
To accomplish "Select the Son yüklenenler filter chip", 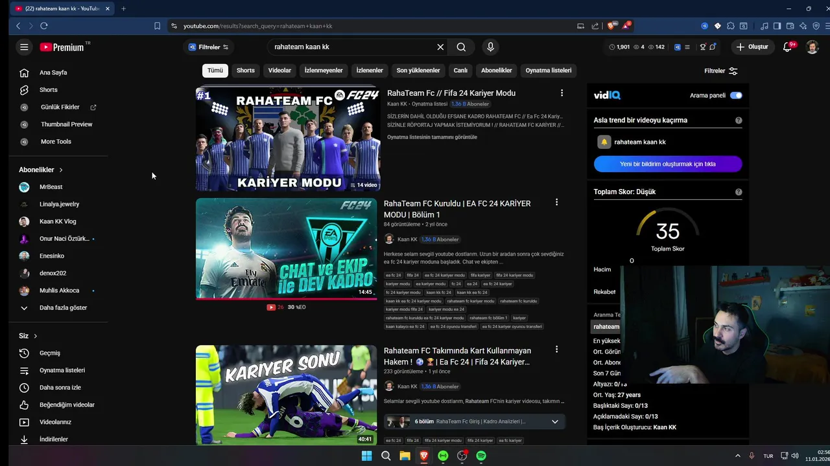I will [x=418, y=71].
